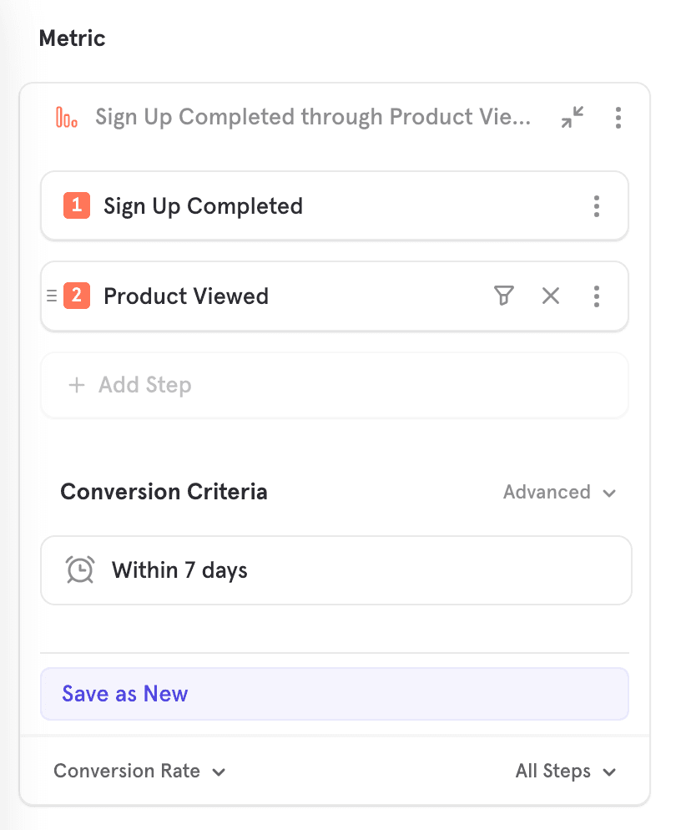Click the truncated metric title text

[x=313, y=117]
